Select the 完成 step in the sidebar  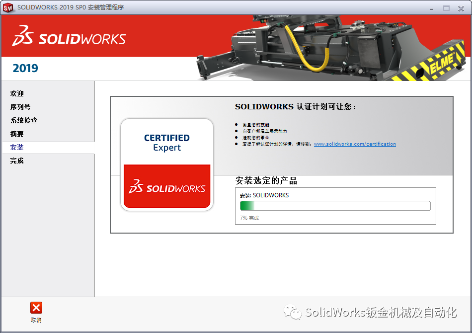tap(16, 161)
